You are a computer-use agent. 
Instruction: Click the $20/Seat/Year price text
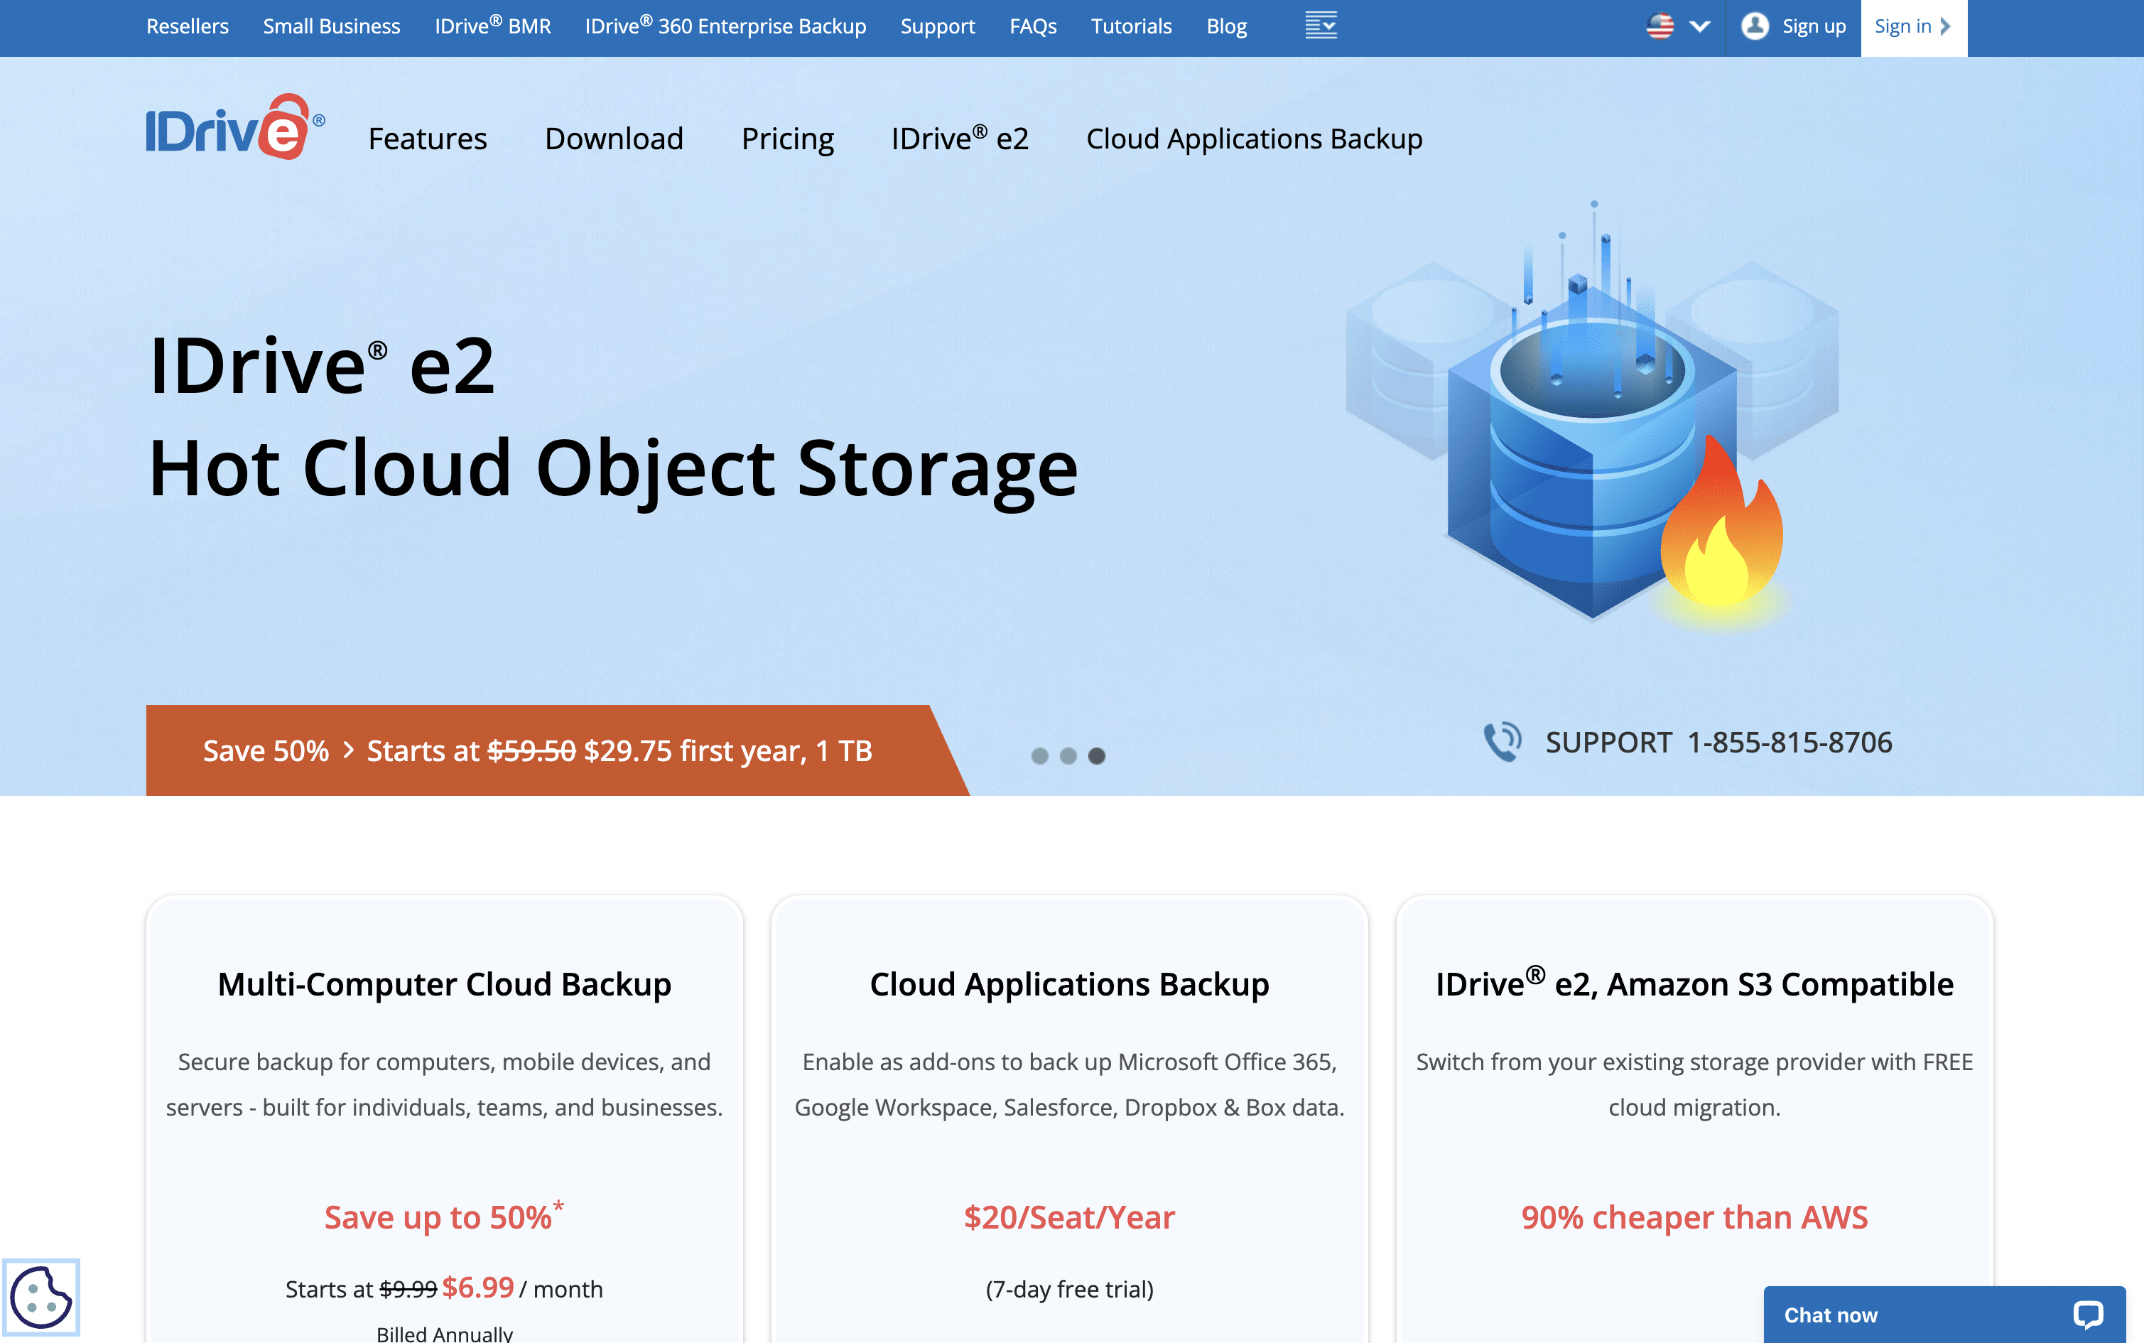click(x=1069, y=1217)
